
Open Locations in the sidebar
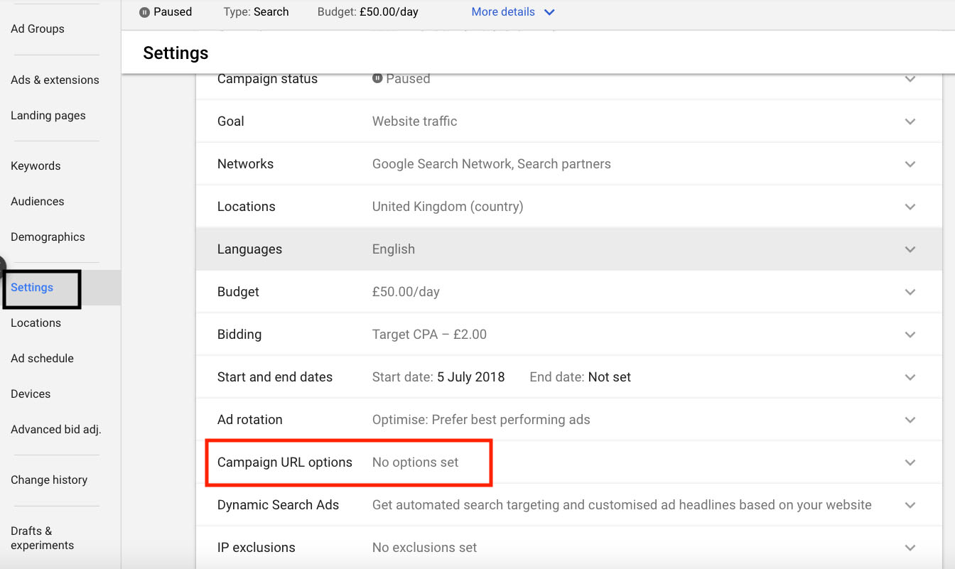point(36,323)
